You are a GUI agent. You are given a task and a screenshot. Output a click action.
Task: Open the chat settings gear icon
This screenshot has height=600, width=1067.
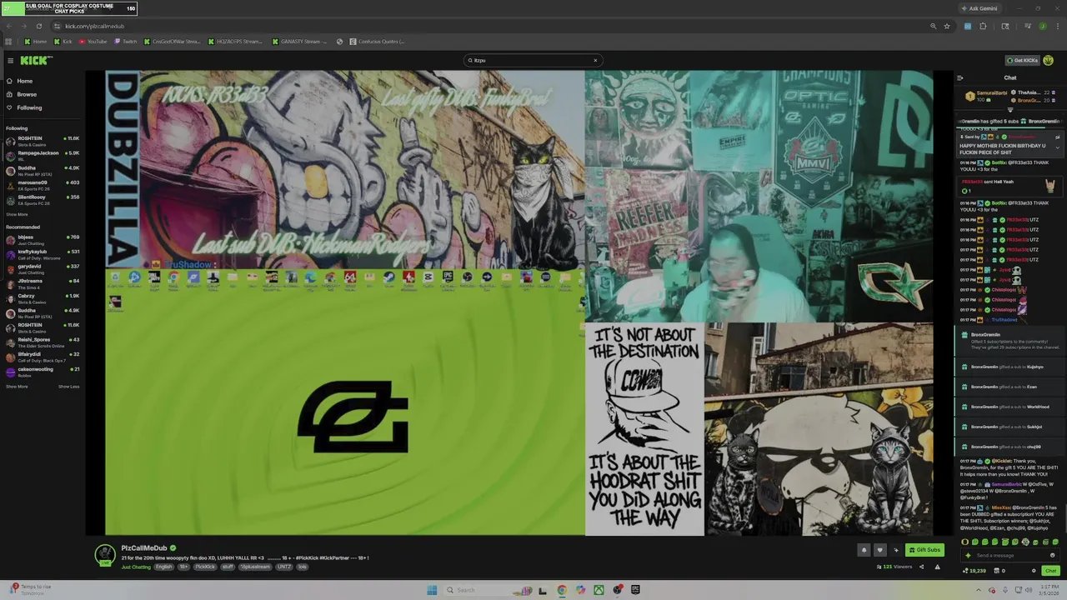tap(1034, 571)
